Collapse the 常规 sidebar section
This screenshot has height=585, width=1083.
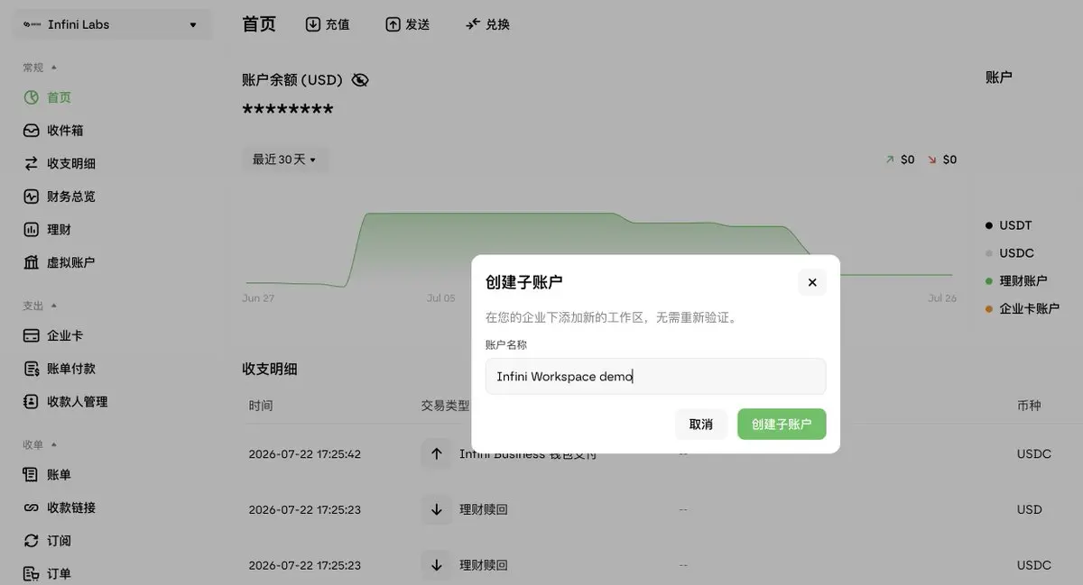click(x=40, y=68)
